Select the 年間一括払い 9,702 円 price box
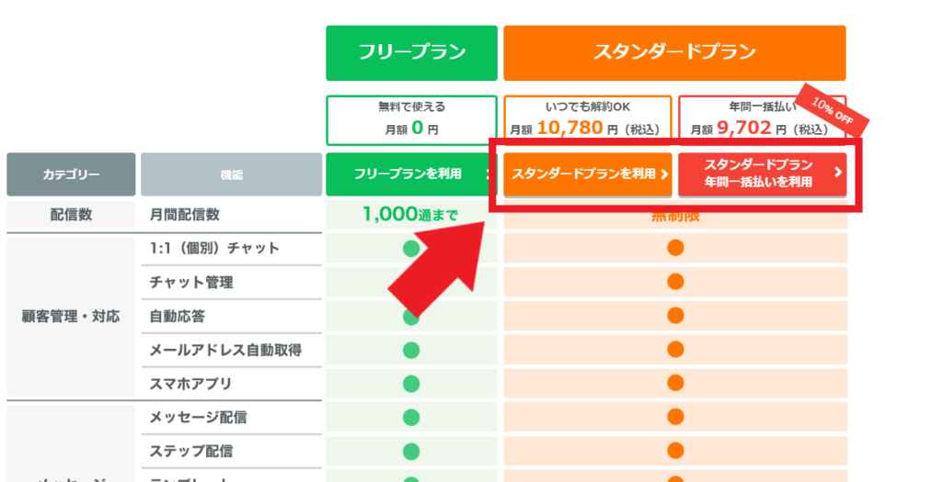This screenshot has width=942, height=482. pyautogui.click(x=763, y=120)
